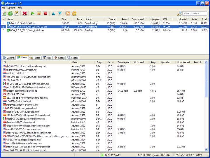Click the µTorrent title bar app icon
The image size is (210, 158).
(x=3, y=3)
